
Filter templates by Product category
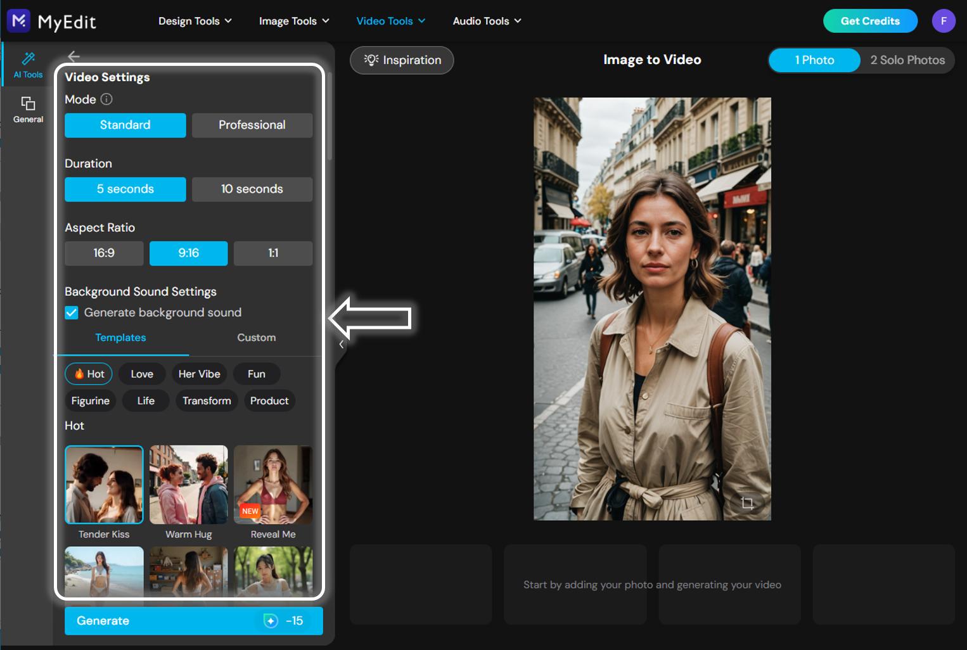coord(269,400)
